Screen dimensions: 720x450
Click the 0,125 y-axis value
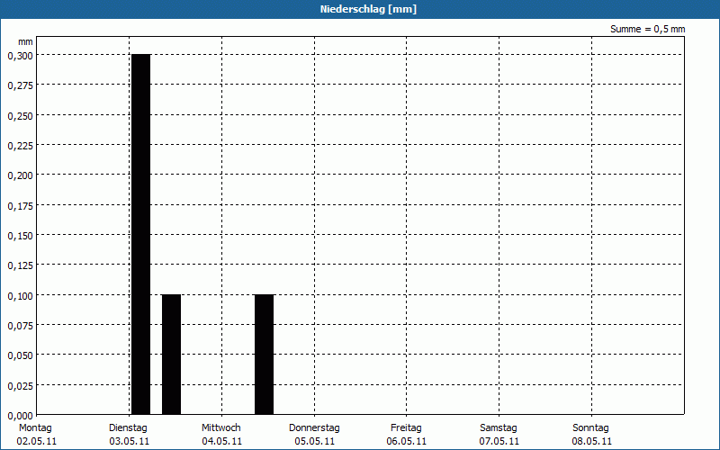pos(20,265)
